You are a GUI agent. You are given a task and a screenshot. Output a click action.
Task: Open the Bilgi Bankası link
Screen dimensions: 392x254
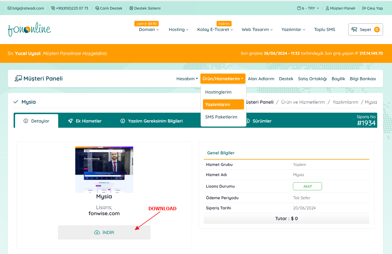[x=363, y=79]
